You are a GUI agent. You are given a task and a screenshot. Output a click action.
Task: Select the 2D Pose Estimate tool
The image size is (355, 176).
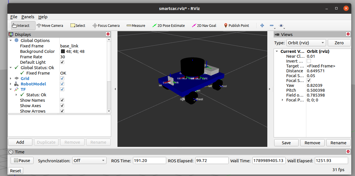tap(169, 25)
